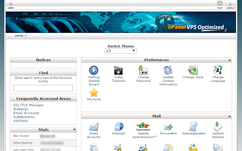This screenshot has width=242, height=151.
Task: Open the Default Address icon
Action: pos(218,126)
